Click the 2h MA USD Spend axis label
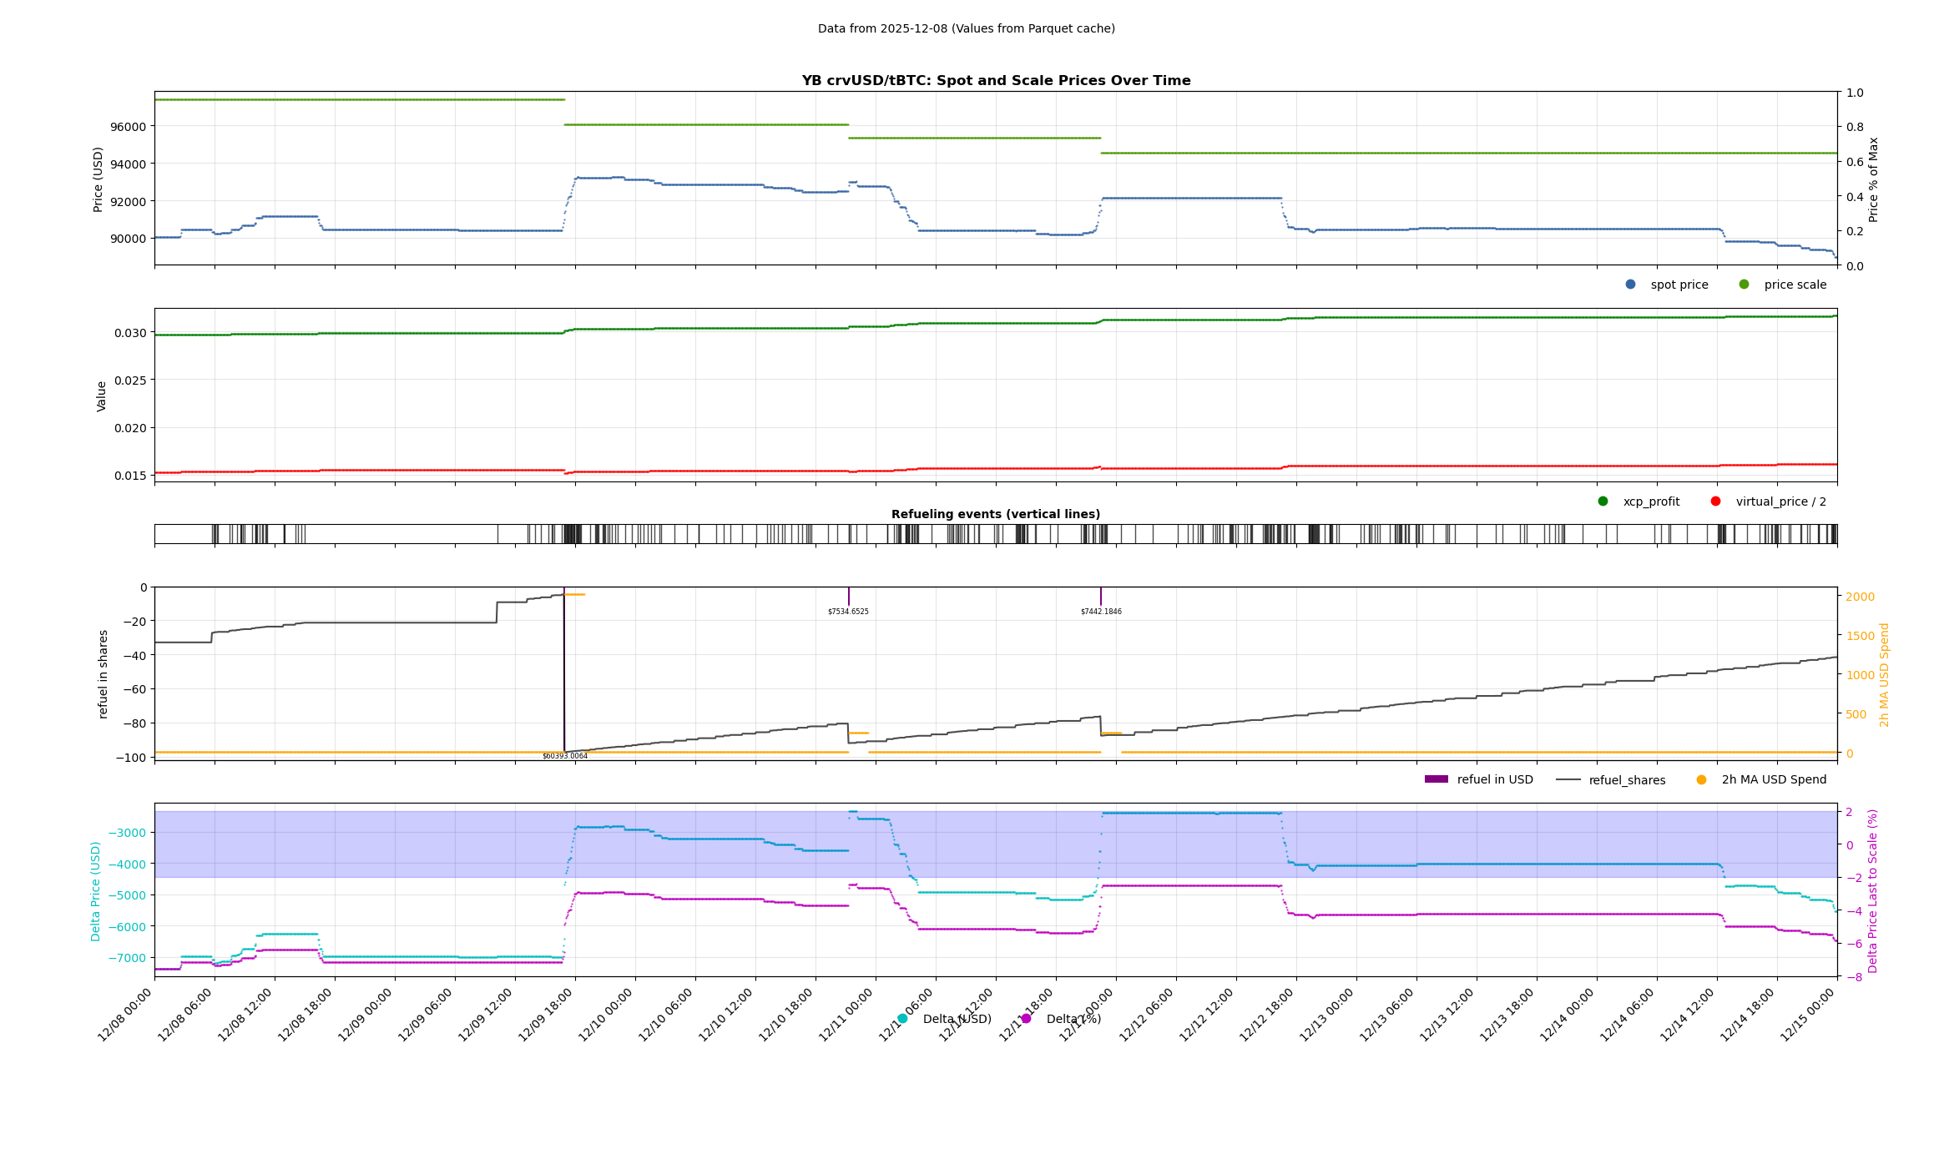Screen dimensions: 1934x1149 coord(1884,674)
